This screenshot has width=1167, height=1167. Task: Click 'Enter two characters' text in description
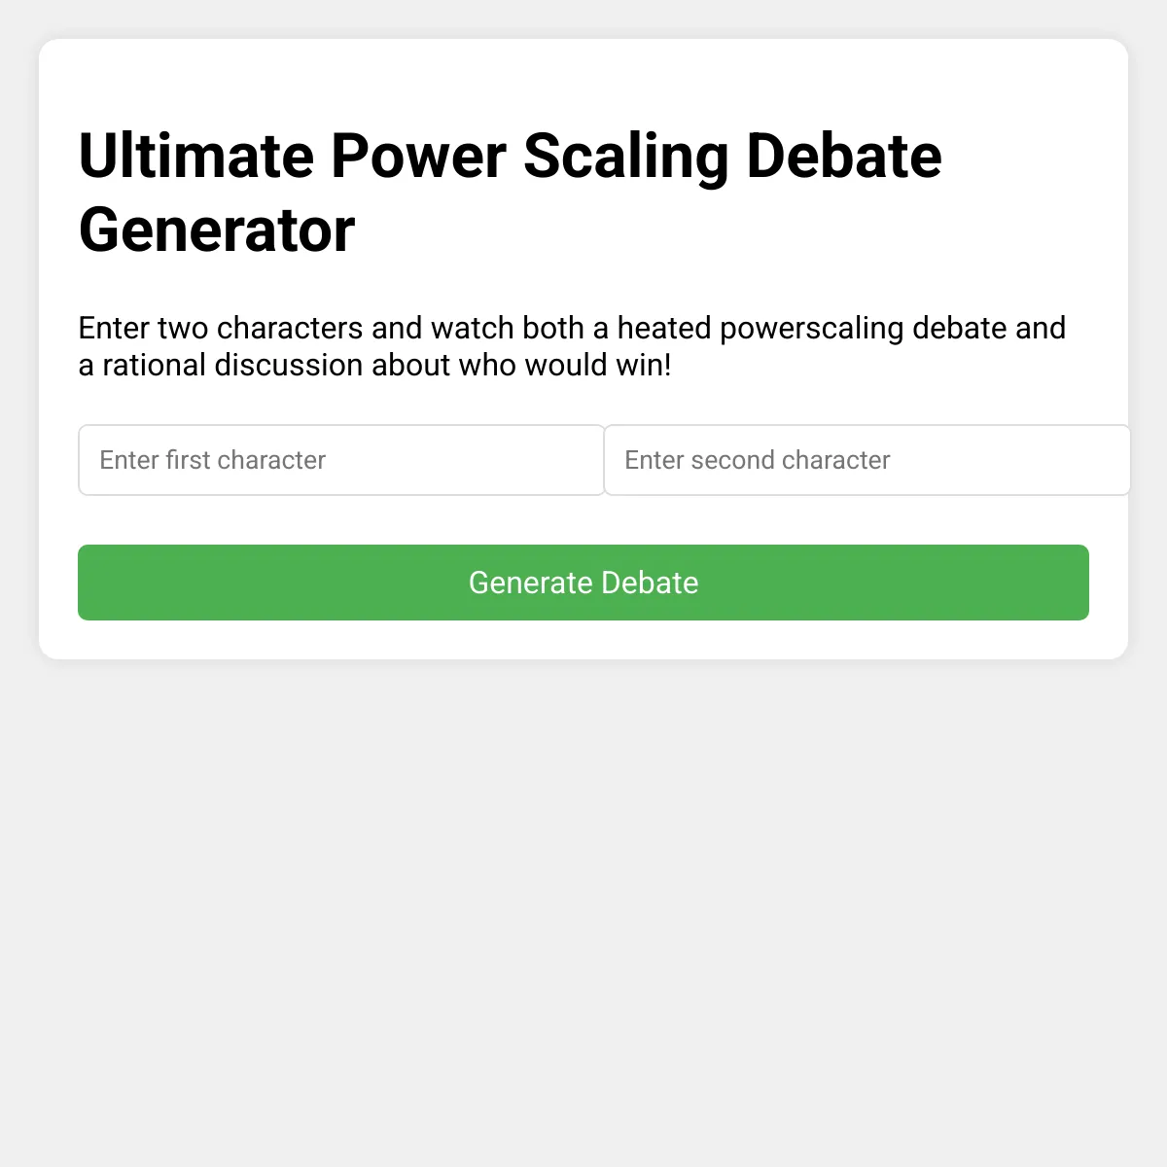(221, 329)
